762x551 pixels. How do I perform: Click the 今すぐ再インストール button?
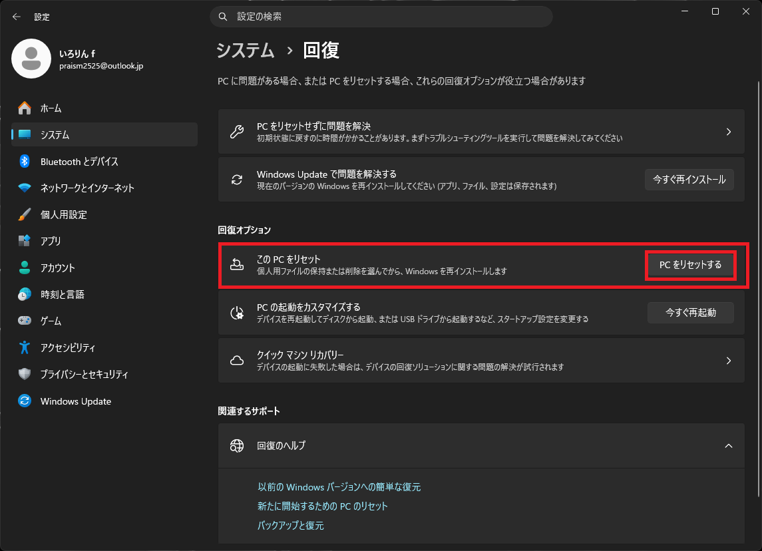pos(689,180)
